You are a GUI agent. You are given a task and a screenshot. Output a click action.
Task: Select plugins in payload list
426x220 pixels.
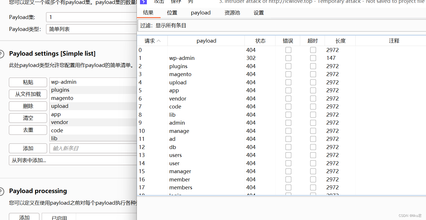pyautogui.click(x=93, y=90)
